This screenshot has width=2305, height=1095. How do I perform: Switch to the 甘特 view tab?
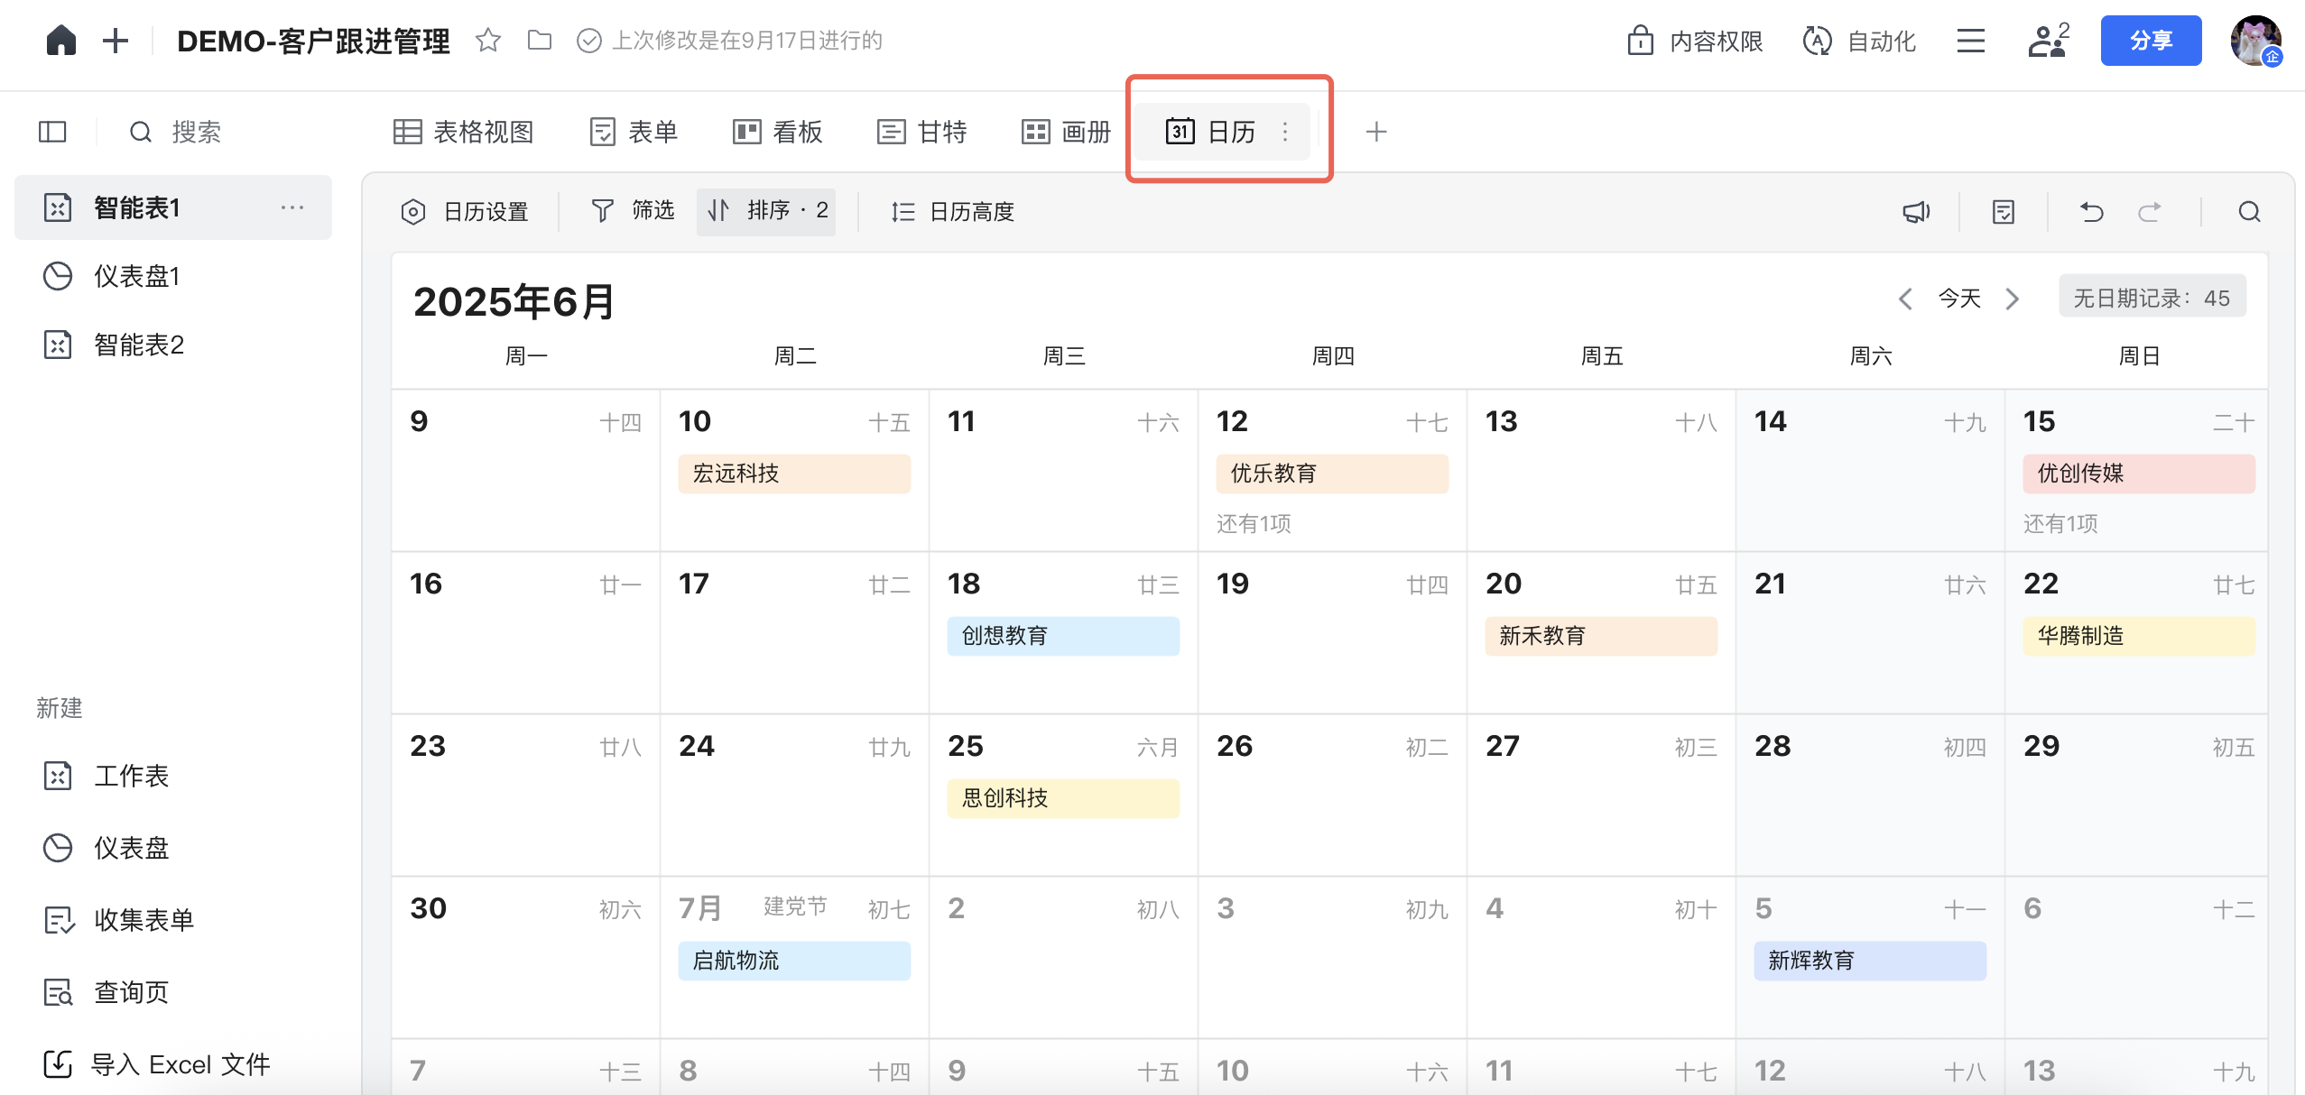click(922, 133)
